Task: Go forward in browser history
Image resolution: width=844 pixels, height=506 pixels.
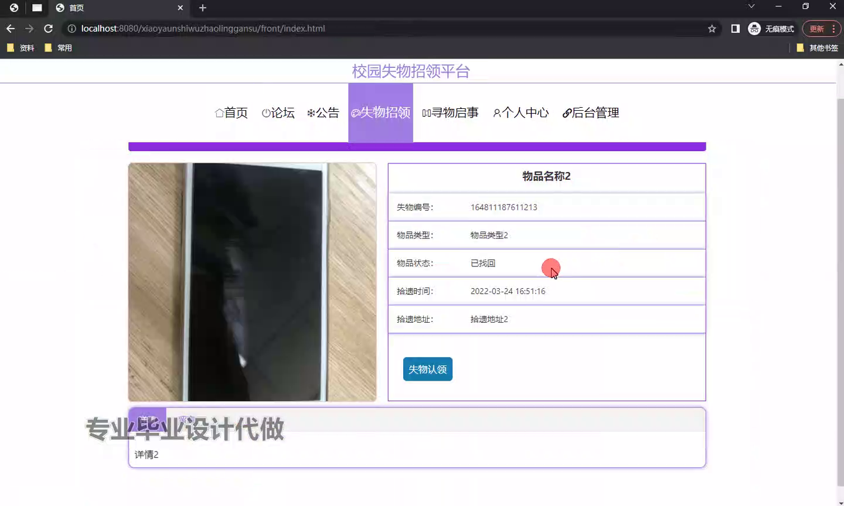Action: click(29, 28)
